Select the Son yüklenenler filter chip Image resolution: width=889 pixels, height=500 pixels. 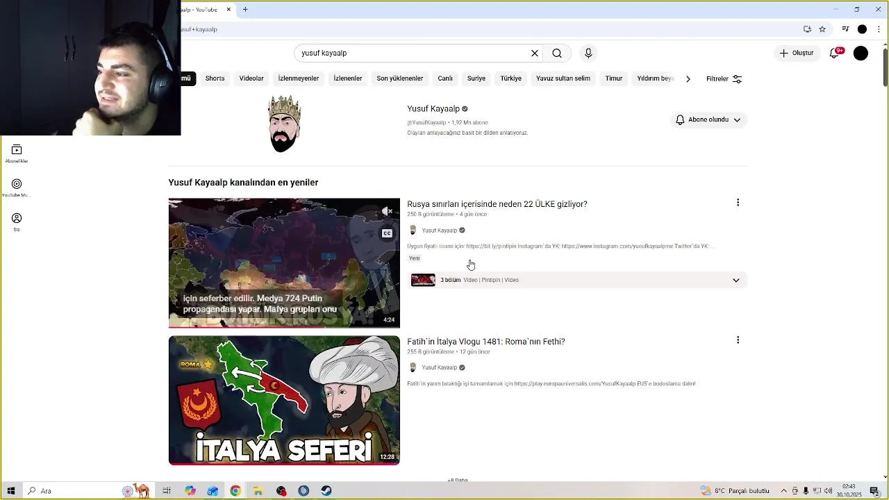click(400, 78)
